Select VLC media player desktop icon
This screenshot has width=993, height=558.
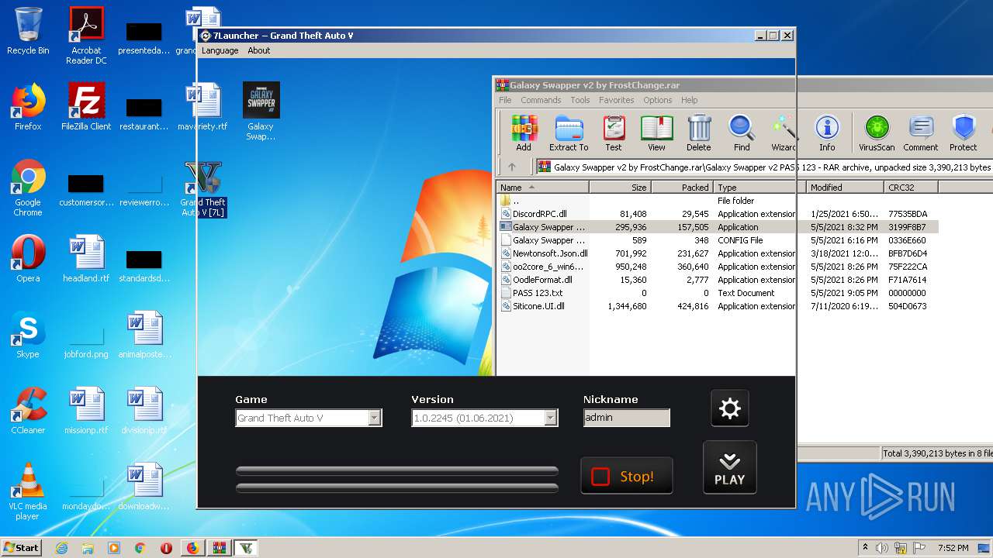28,491
